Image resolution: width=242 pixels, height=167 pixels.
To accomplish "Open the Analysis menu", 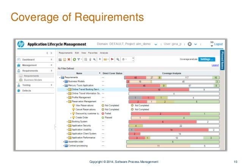I will [x=104, y=53].
